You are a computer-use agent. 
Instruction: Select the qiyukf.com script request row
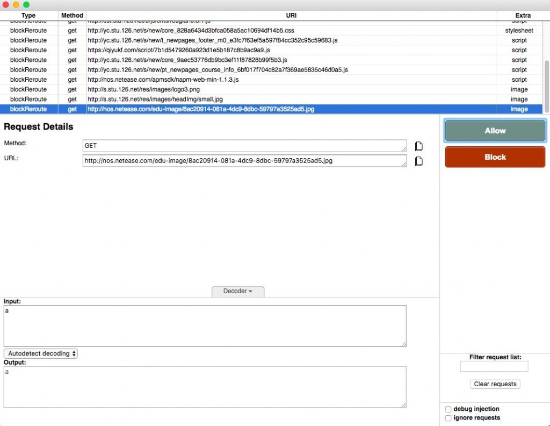coord(215,50)
